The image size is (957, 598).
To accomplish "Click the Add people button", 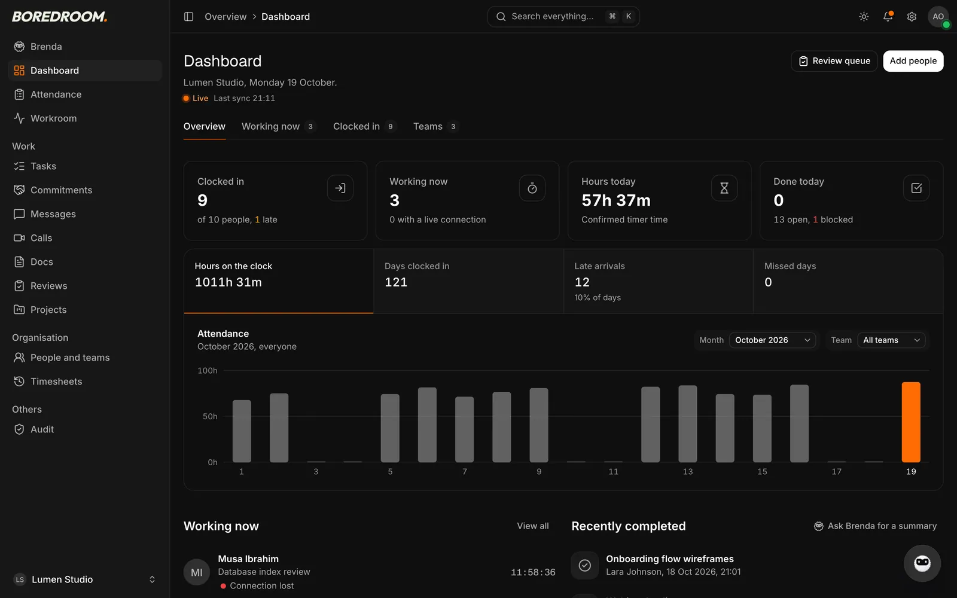I will click(913, 61).
